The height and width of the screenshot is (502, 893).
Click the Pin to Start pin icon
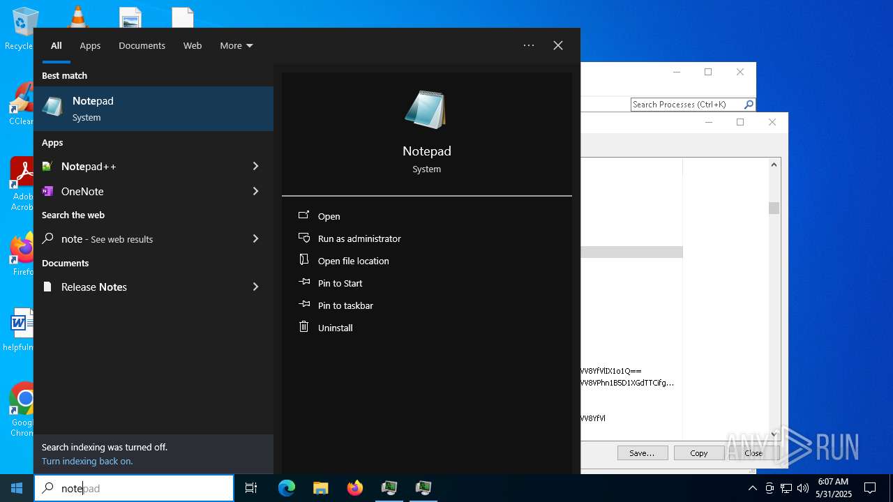(x=303, y=282)
